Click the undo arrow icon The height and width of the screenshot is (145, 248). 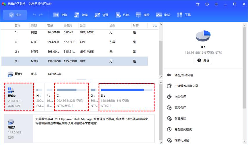(x=35, y=15)
